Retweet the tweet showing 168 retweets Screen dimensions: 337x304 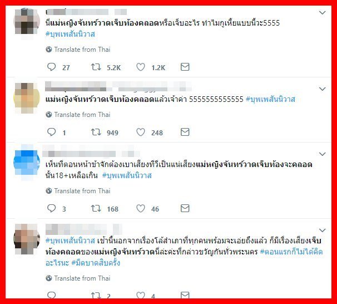(96, 208)
